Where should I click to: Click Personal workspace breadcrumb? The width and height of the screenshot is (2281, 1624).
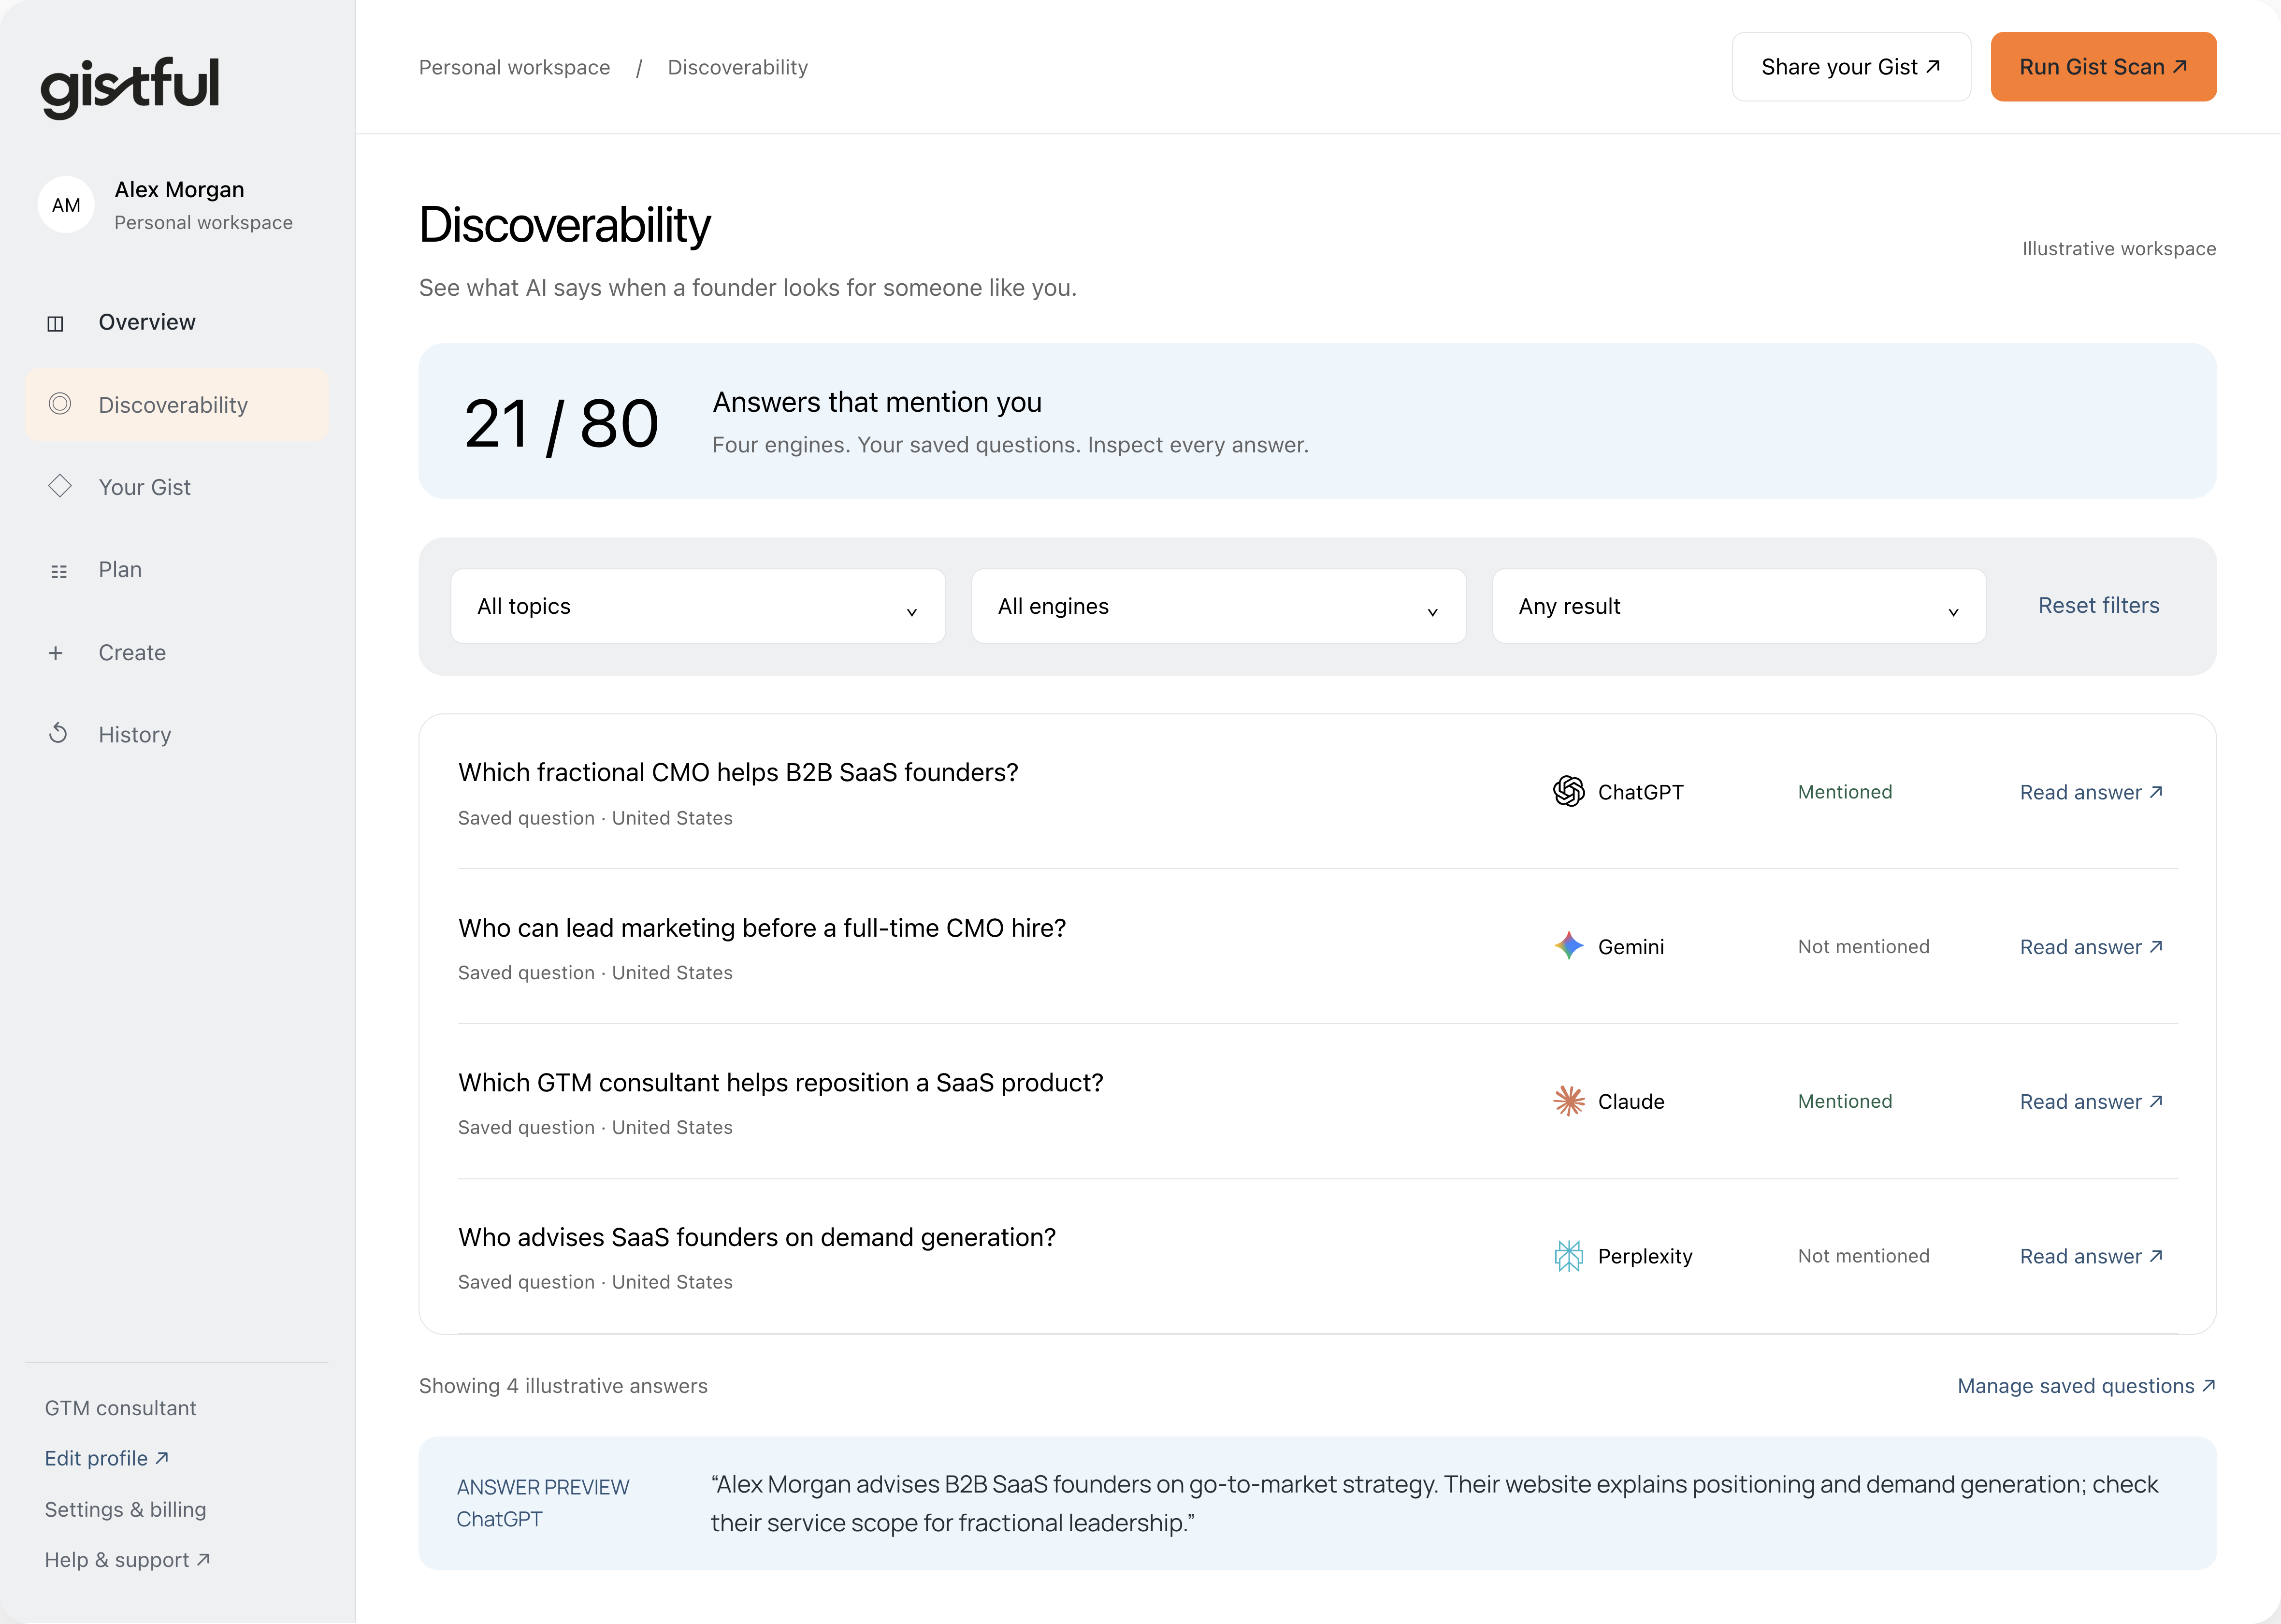tap(514, 67)
